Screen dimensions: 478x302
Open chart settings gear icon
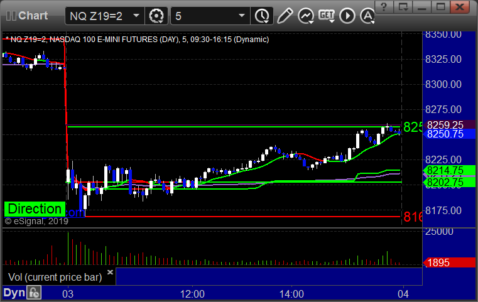pos(156,16)
